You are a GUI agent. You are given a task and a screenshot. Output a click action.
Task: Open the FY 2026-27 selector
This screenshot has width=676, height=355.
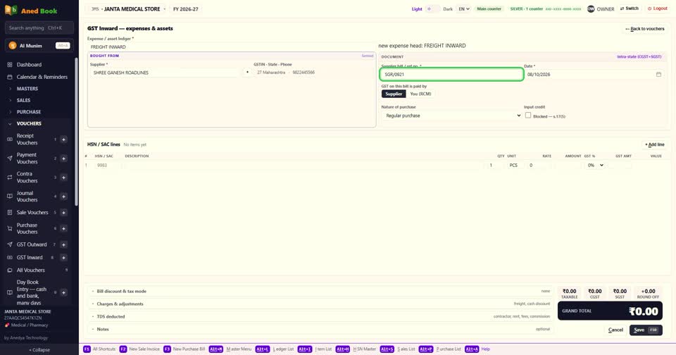point(186,9)
